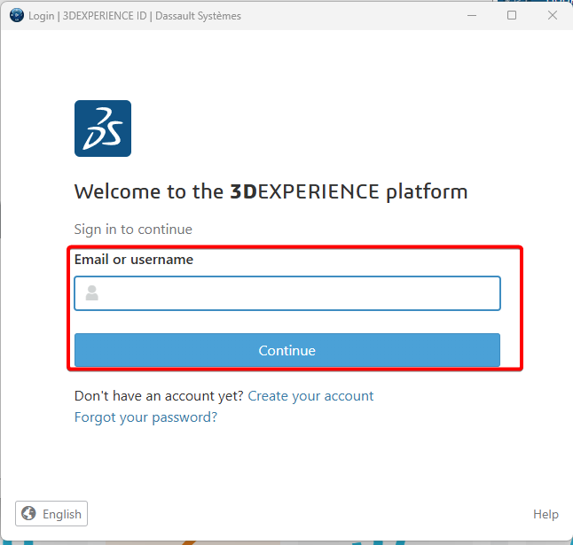Viewport: 573px width, 545px height.
Task: Click the blue Continue button
Action: tap(287, 350)
